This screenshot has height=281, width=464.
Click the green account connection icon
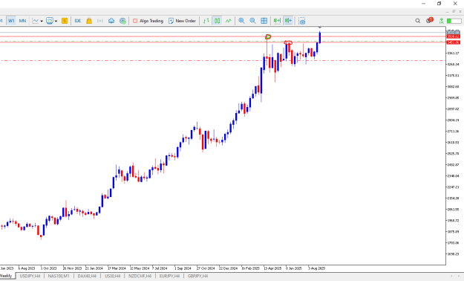(x=442, y=21)
